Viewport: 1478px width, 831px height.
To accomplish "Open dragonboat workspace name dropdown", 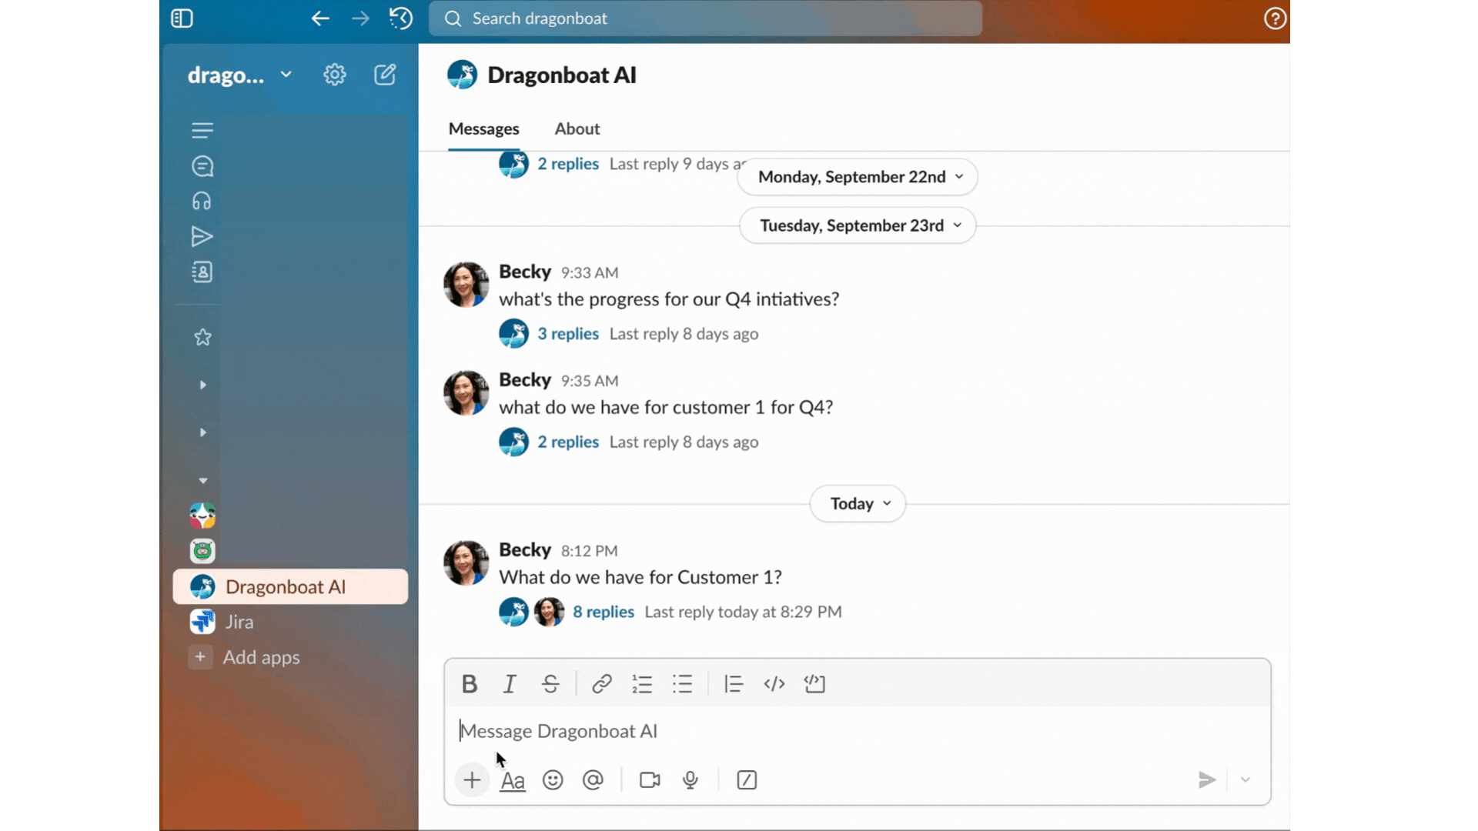I will tap(239, 75).
